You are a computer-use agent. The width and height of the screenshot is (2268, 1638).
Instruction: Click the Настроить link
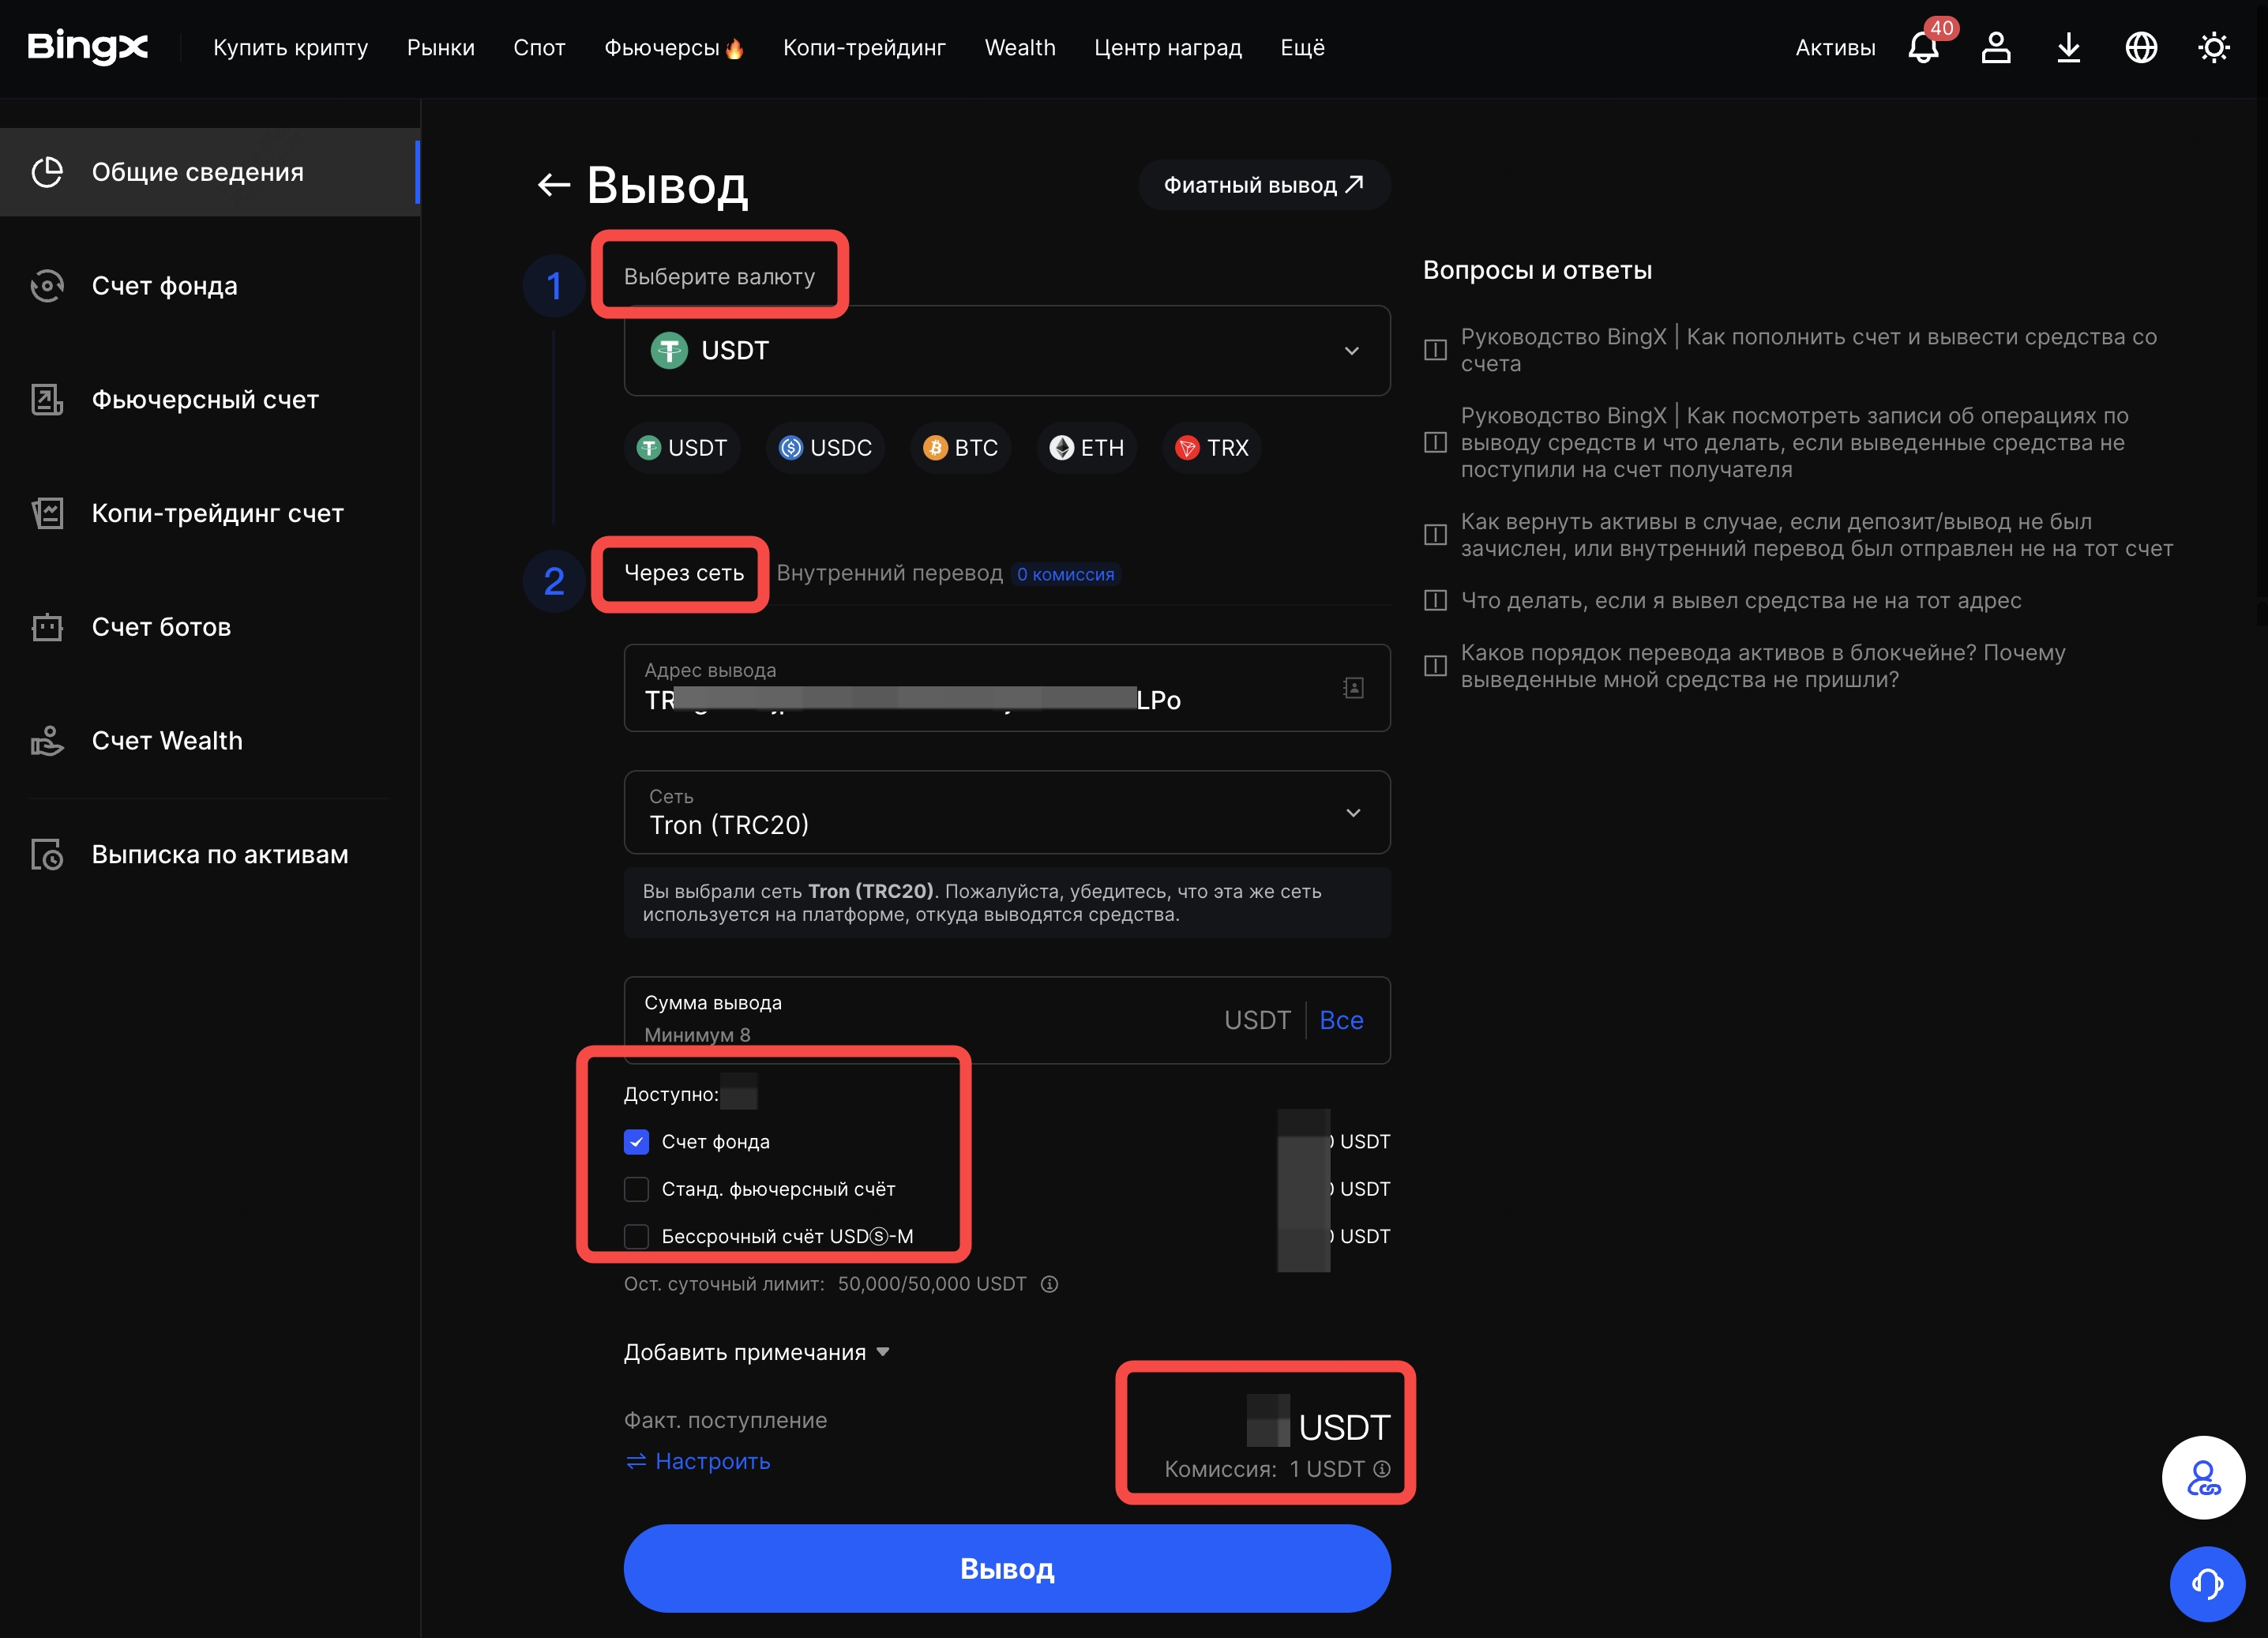pyautogui.click(x=698, y=1461)
